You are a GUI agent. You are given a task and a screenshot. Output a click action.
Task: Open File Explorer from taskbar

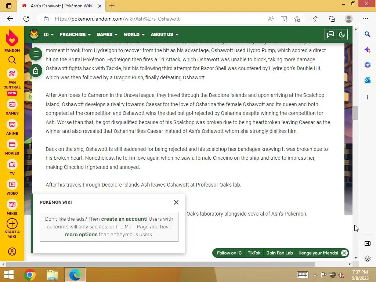(x=52, y=275)
